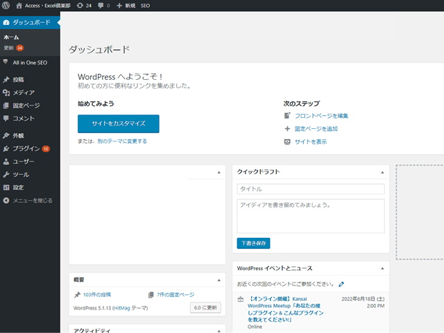444x333 pixels.
Task: Click the event date 2022年6月18日 text
Action: (363, 299)
